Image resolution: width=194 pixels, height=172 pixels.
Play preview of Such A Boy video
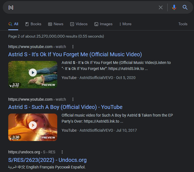(33, 125)
